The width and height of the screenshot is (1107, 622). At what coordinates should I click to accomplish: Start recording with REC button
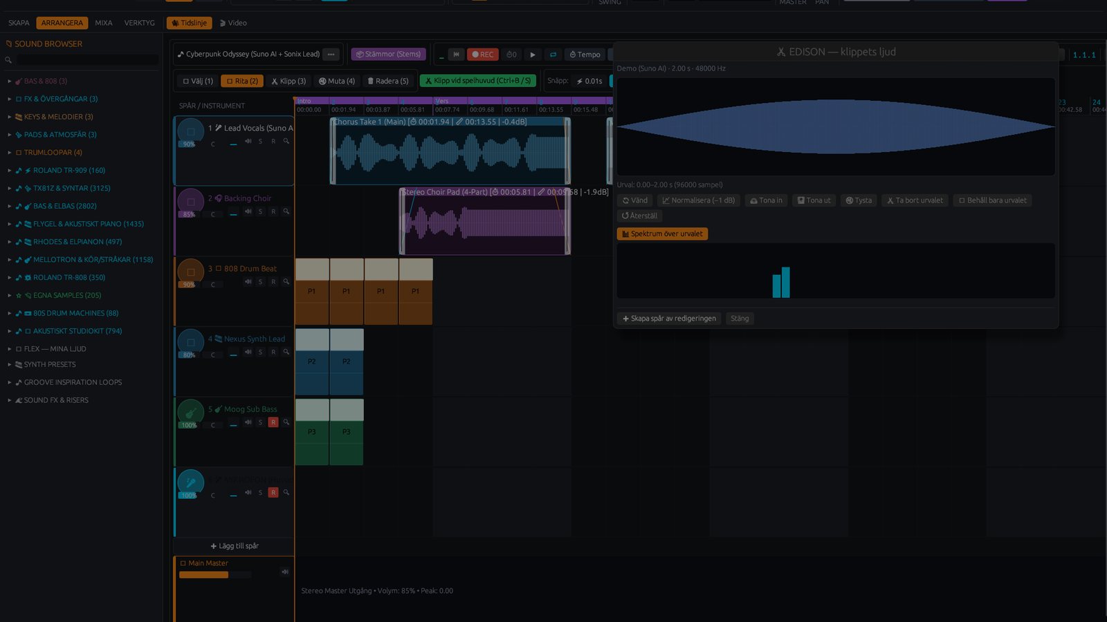tap(483, 55)
